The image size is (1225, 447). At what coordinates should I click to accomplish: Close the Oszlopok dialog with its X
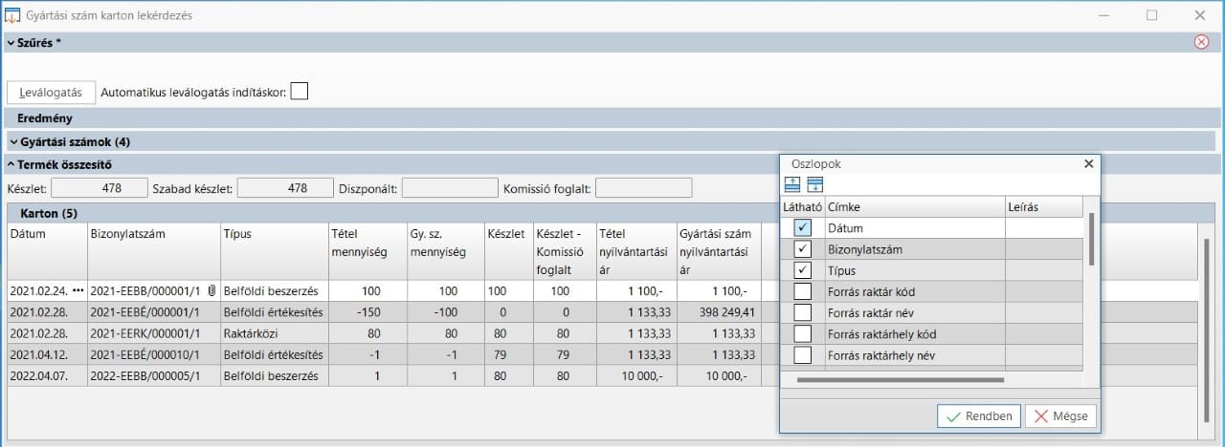point(1088,163)
